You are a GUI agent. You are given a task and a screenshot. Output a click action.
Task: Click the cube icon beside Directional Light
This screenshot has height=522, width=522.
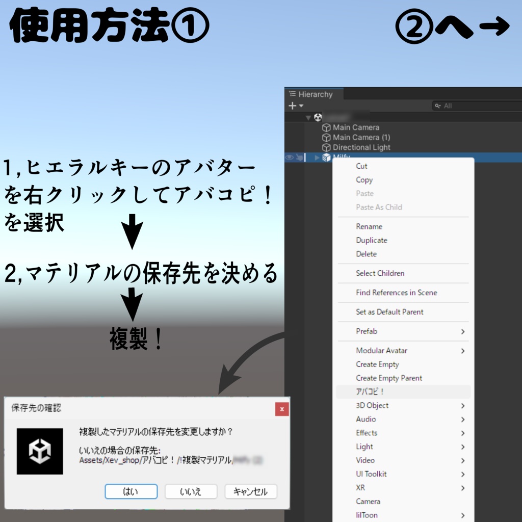coord(326,147)
